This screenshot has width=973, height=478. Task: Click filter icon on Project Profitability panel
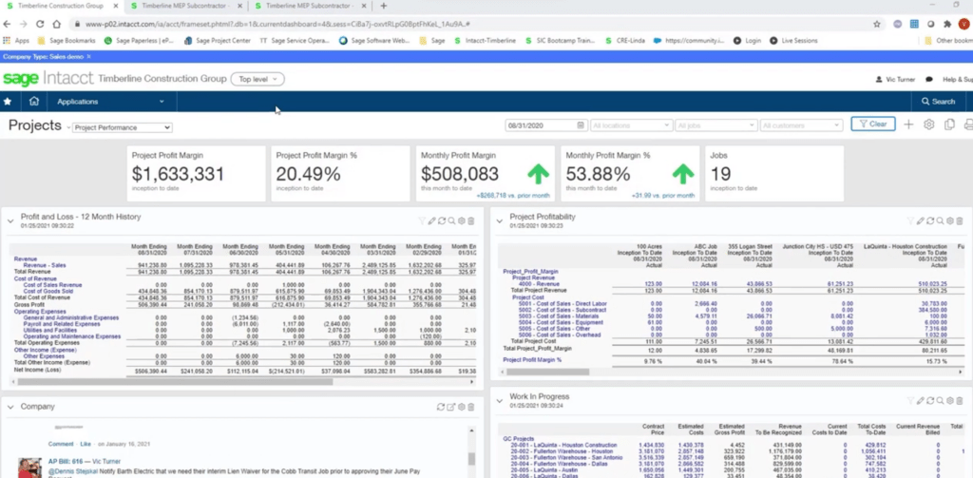[911, 221]
